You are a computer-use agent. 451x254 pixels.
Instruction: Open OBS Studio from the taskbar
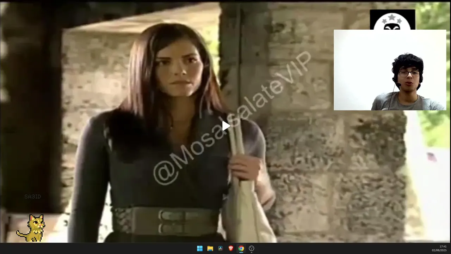(x=252, y=248)
